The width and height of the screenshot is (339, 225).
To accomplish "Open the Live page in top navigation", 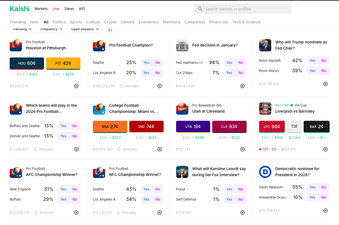I will tap(56, 9).
